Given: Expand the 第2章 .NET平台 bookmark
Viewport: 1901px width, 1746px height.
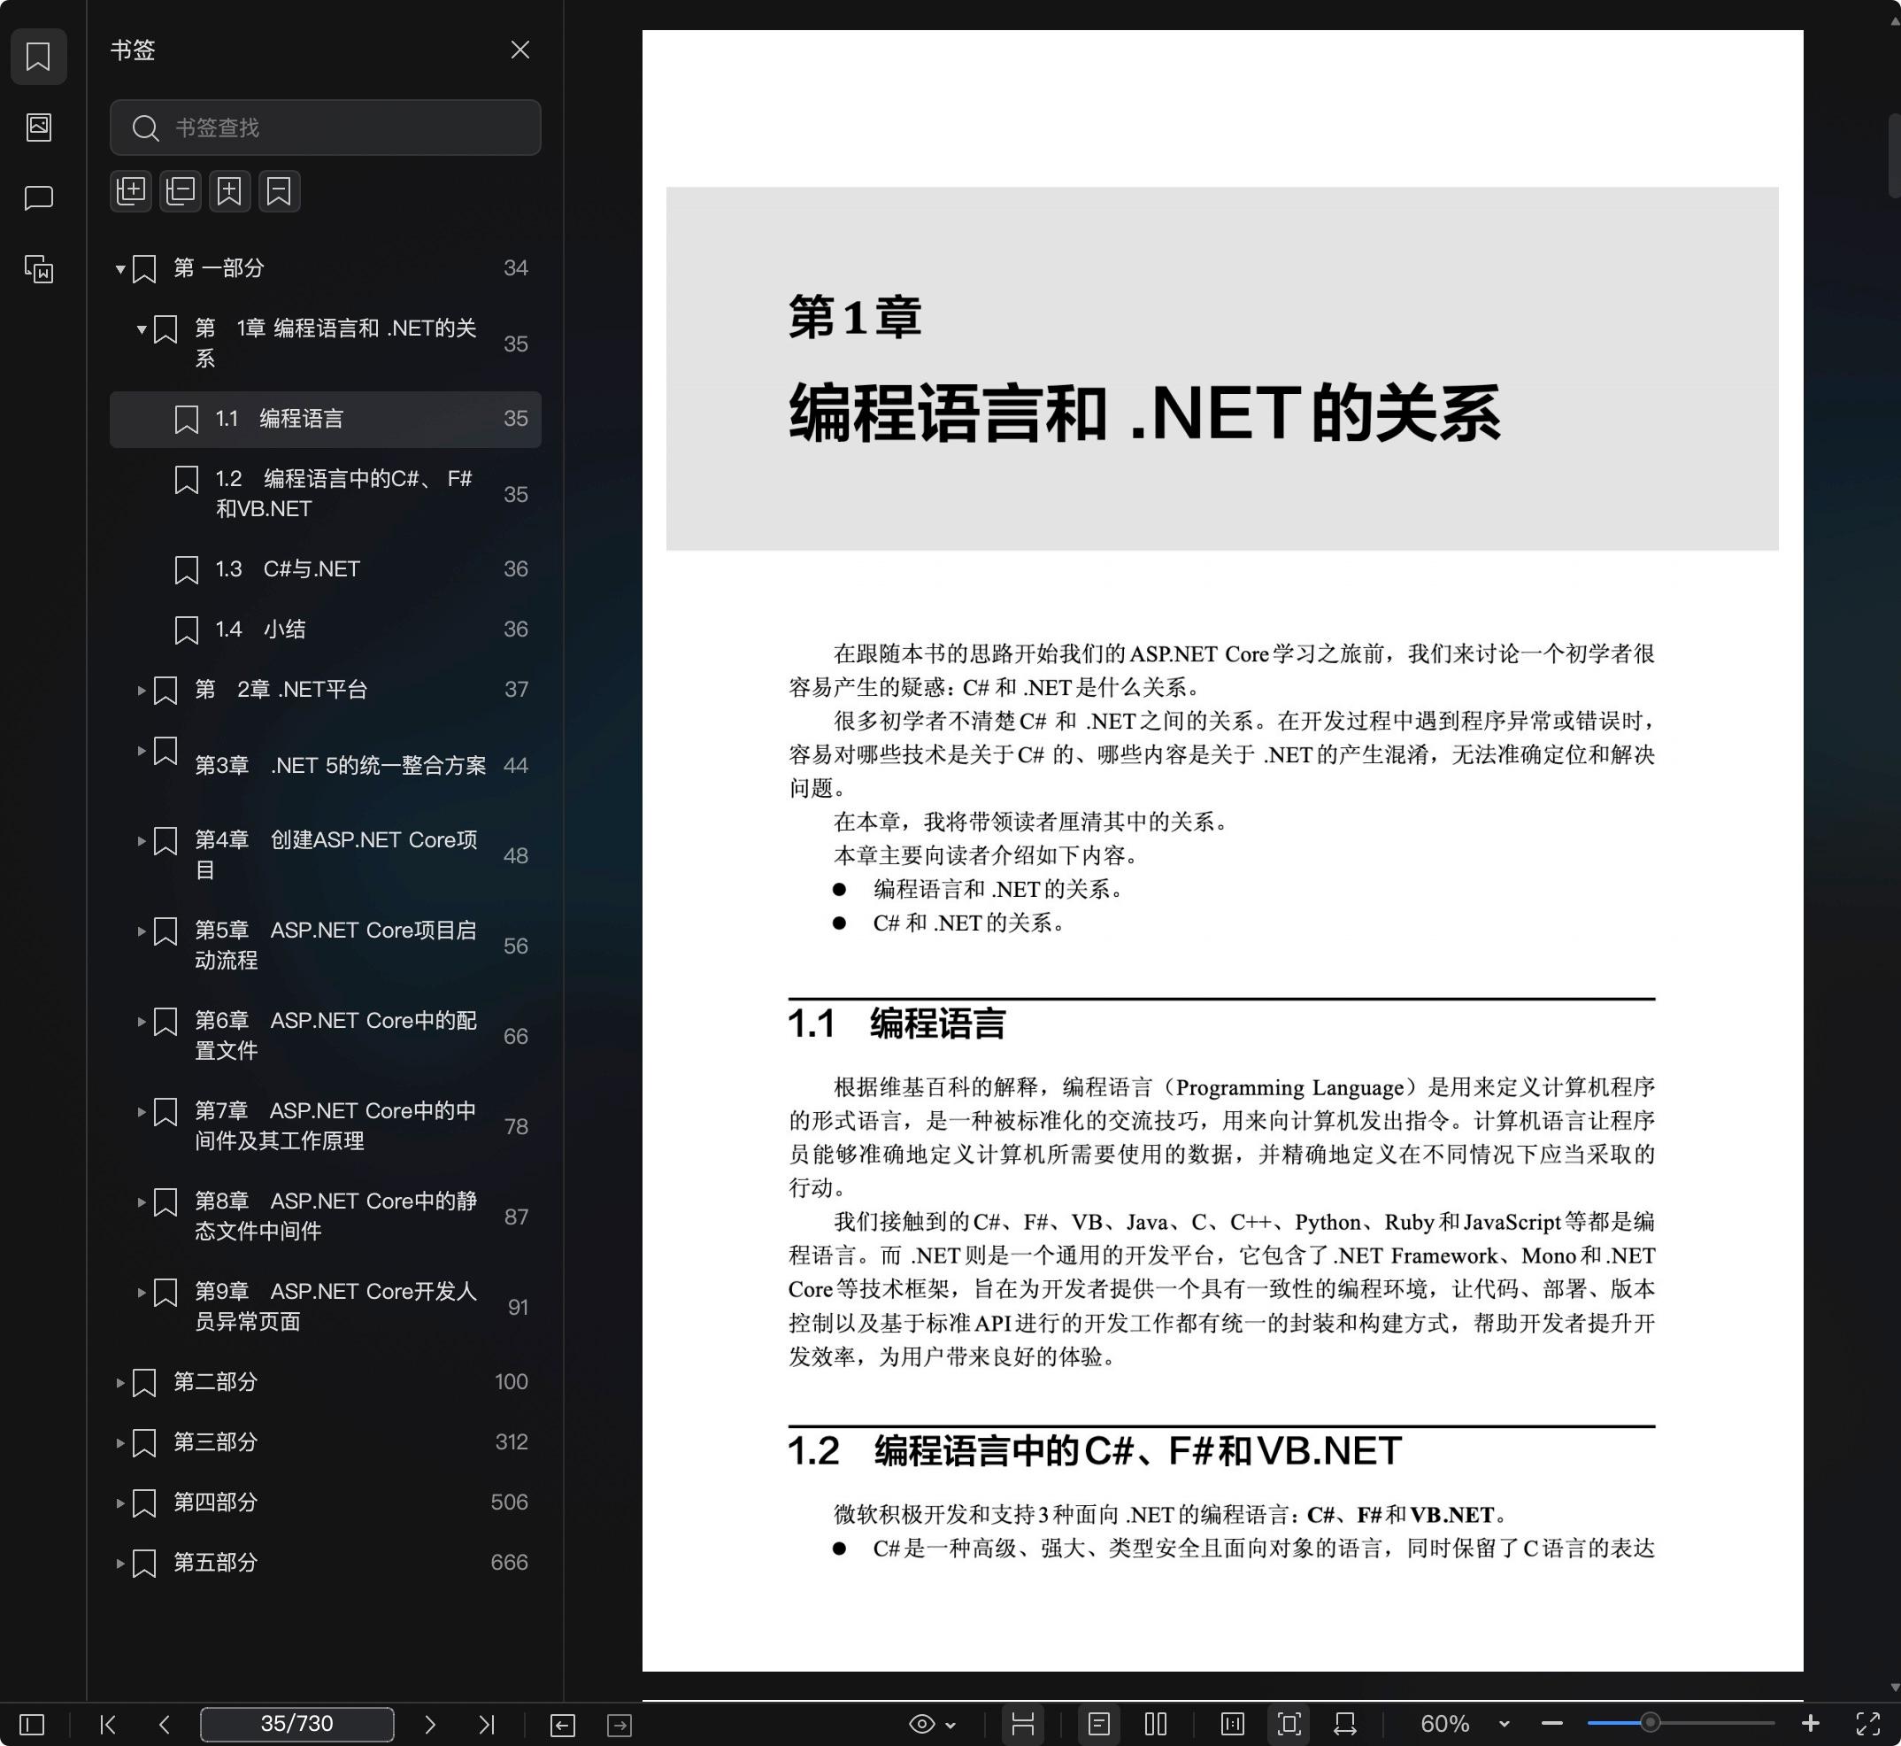Looking at the screenshot, I should tap(142, 691).
